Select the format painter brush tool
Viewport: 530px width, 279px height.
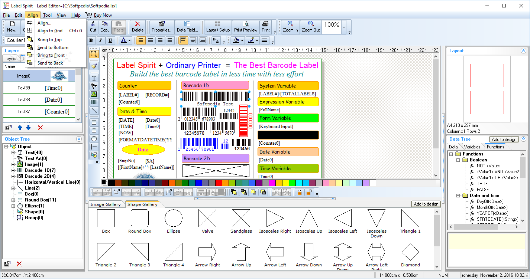pyautogui.click(x=94, y=66)
